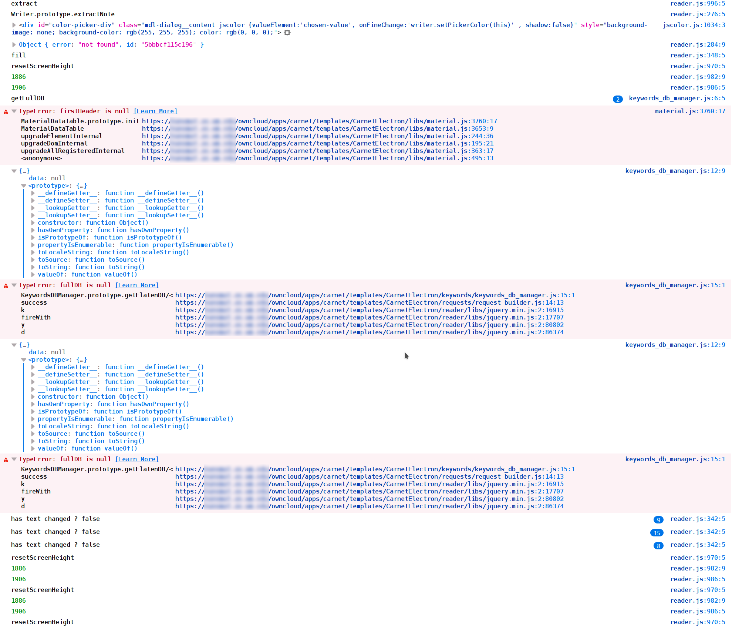Expand the Object with error 'not found'
732x626 pixels.
(14, 44)
